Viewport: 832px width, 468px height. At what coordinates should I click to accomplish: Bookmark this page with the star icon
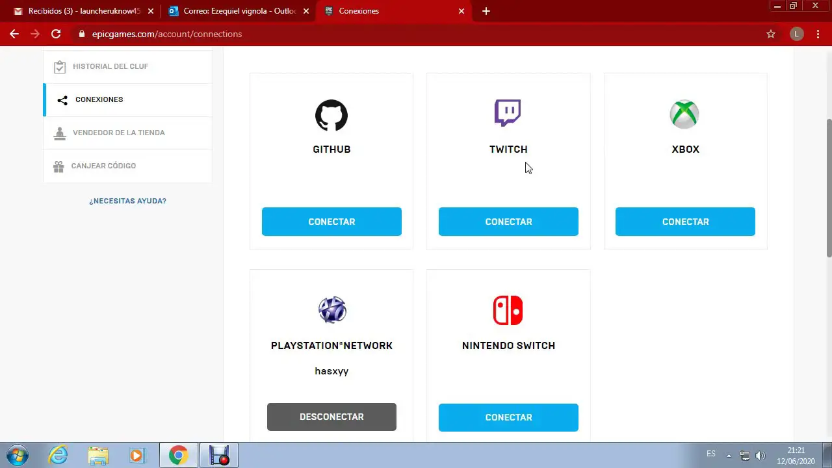pyautogui.click(x=771, y=34)
